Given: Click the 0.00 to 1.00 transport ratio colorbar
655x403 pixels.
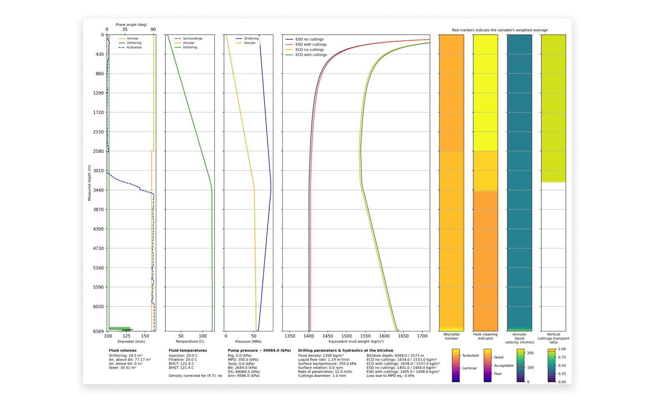Looking at the screenshot, I should coord(551,365).
